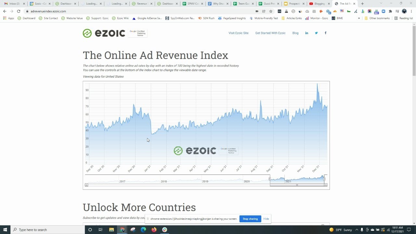The image size is (416, 234).
Task: Click the BuiltWith bw extension icon
Action: [x=349, y=11]
